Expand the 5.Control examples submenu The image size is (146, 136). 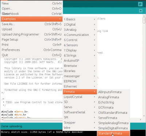pos(80,40)
